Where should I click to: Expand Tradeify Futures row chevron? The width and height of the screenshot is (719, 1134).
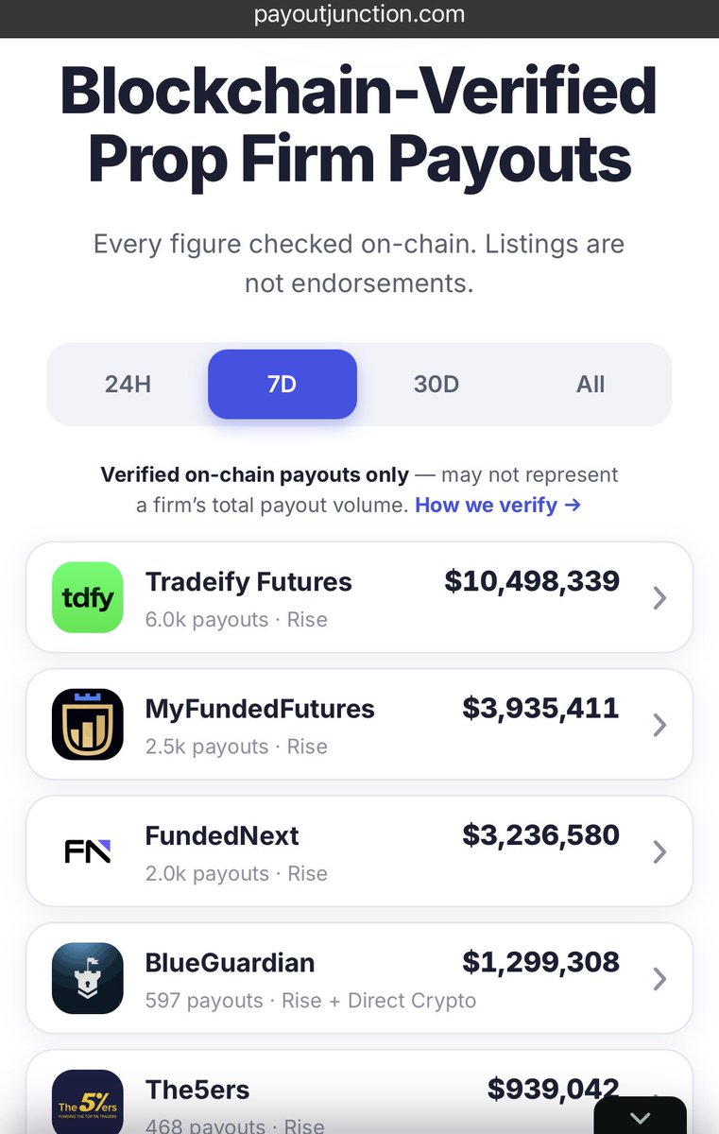coord(659,597)
